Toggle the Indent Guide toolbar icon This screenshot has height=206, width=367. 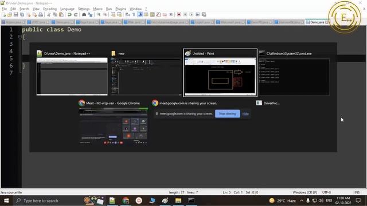pos(140,15)
